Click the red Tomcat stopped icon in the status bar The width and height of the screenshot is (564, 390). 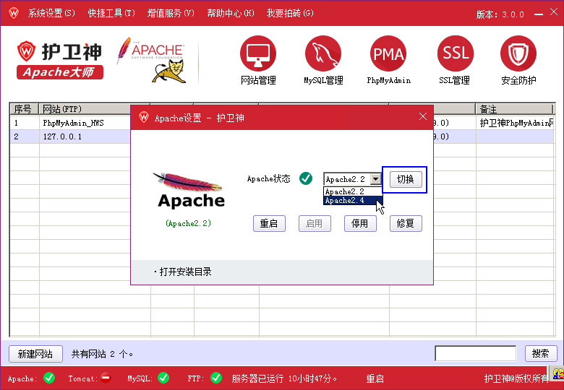coord(106,378)
